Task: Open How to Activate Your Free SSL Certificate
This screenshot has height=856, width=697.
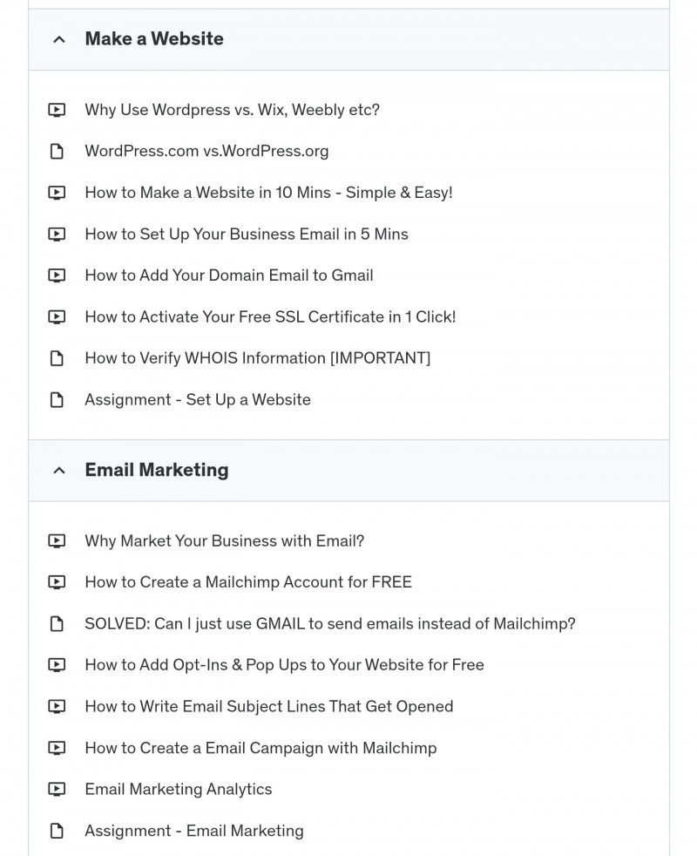Action: click(x=270, y=316)
